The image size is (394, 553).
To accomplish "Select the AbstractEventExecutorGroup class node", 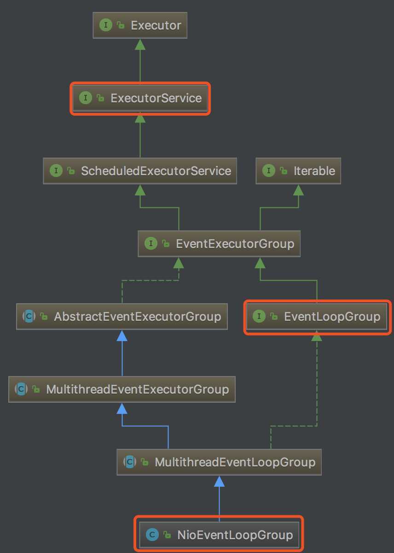I will coord(122,317).
